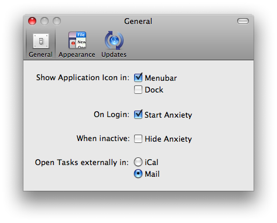Screen dimensions: 277x223
Task: Switch to the Appearance tab label
Action: click(x=77, y=54)
